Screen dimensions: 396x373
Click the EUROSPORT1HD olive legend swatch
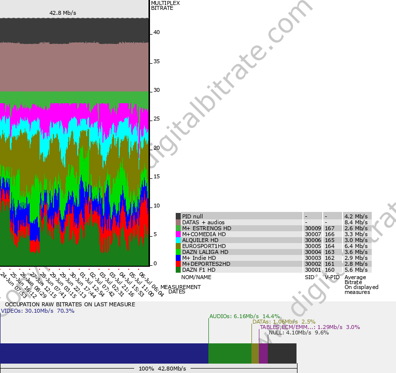pyautogui.click(x=178, y=246)
